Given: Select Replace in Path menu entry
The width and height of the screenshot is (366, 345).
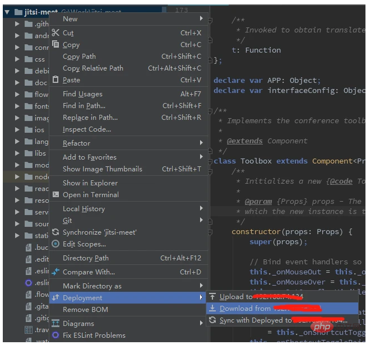Looking at the screenshot, I should (x=128, y=117).
